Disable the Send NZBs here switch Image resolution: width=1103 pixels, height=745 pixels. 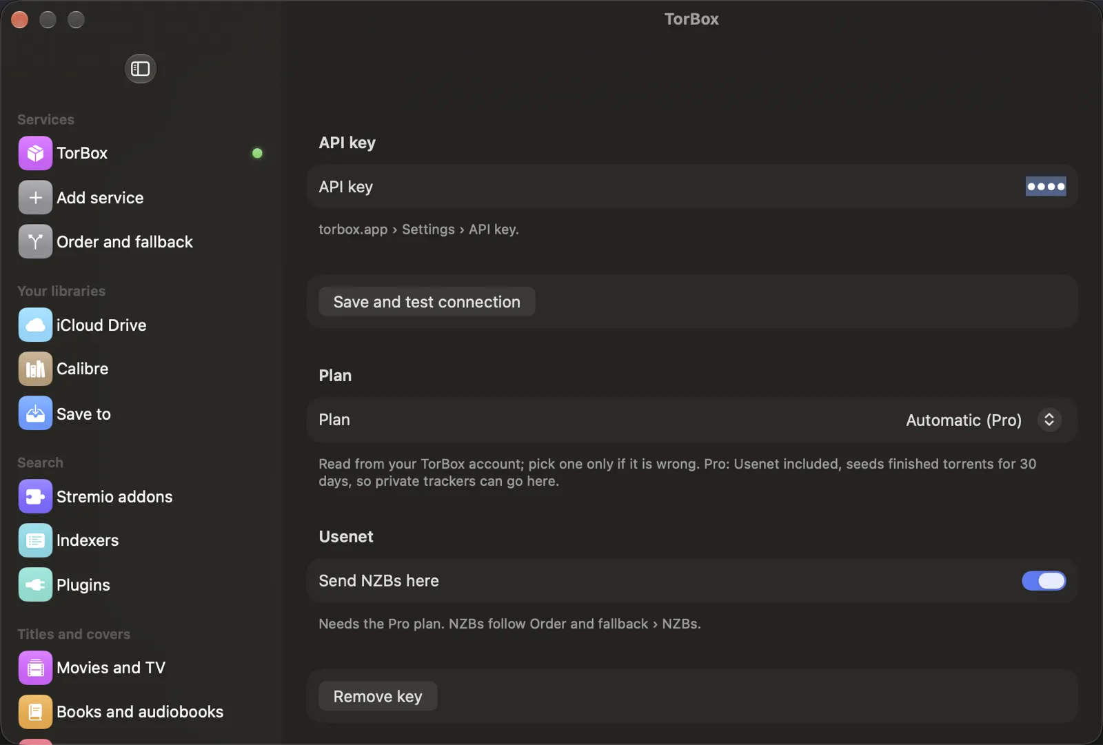coord(1044,581)
